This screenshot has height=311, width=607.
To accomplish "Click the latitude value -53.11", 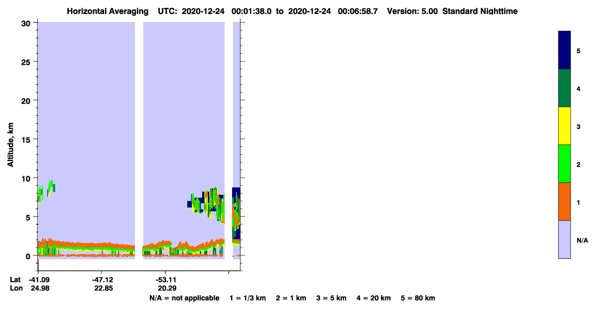I will pos(165,280).
